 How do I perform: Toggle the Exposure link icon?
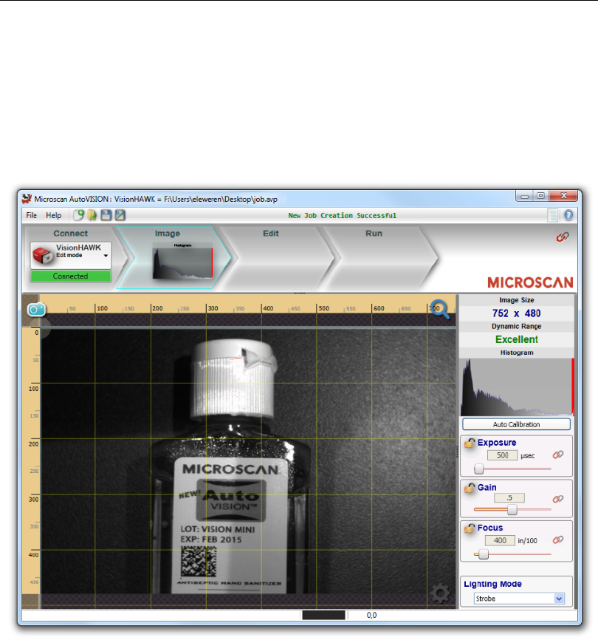[x=558, y=455]
